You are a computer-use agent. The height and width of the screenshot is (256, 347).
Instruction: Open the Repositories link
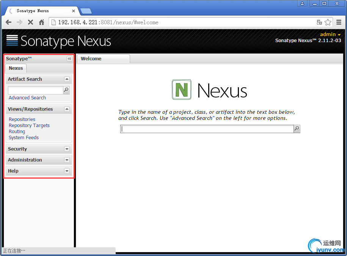22,119
